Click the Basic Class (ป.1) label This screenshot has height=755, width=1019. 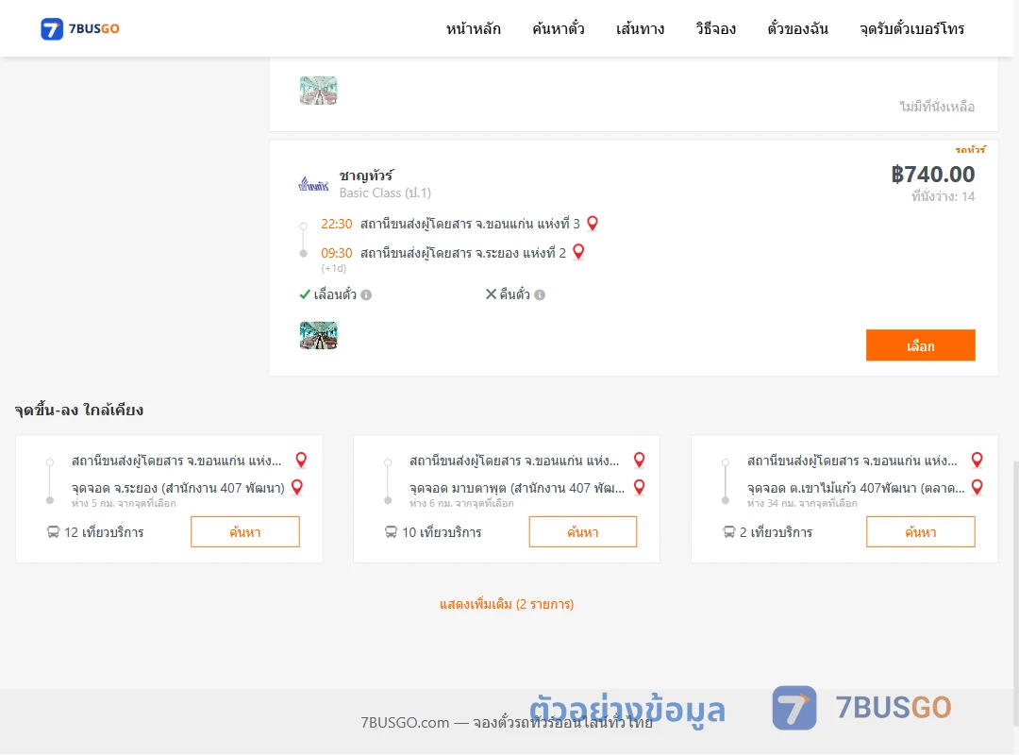coord(385,193)
